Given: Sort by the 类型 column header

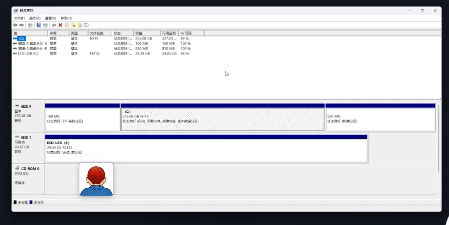Looking at the screenshot, I should point(79,33).
